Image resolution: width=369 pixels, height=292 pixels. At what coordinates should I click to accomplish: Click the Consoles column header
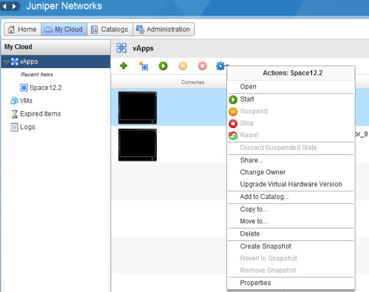click(192, 82)
